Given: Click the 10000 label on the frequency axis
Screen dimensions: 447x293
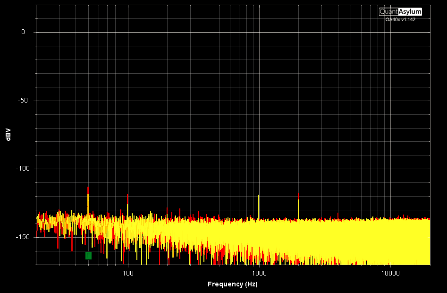Looking at the screenshot, I should click(x=390, y=273).
